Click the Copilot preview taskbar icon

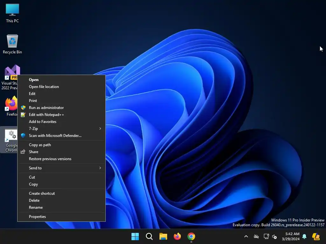[316, 236]
